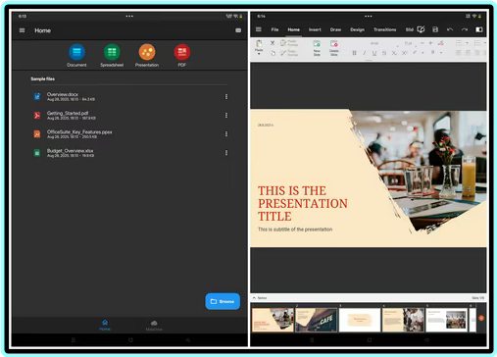Toggle Strikethrough formatting
Image resolution: width=497 pixels, height=357 pixels.
(384, 53)
